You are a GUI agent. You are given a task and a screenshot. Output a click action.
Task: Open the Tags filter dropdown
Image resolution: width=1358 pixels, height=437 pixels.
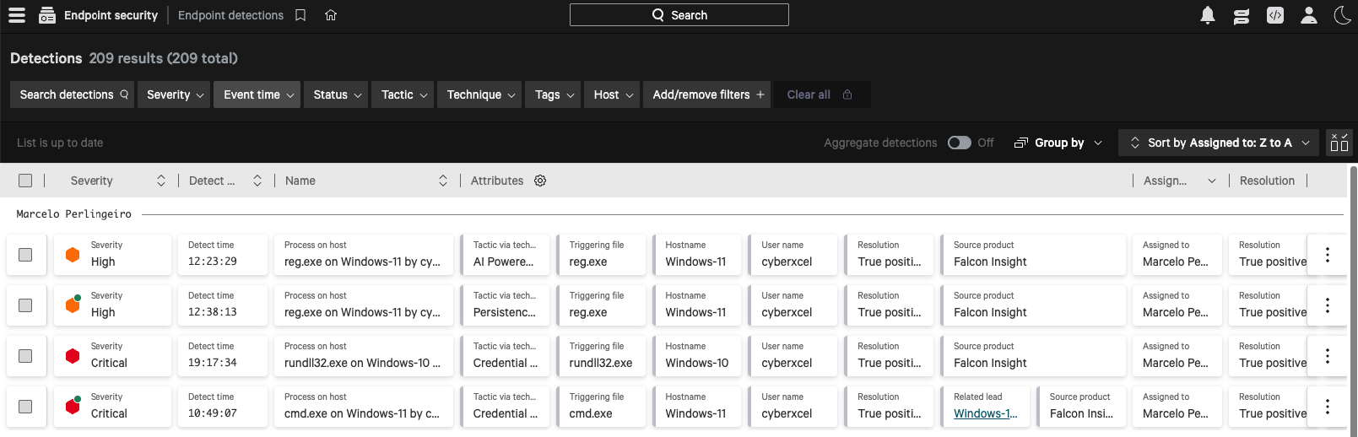point(555,94)
